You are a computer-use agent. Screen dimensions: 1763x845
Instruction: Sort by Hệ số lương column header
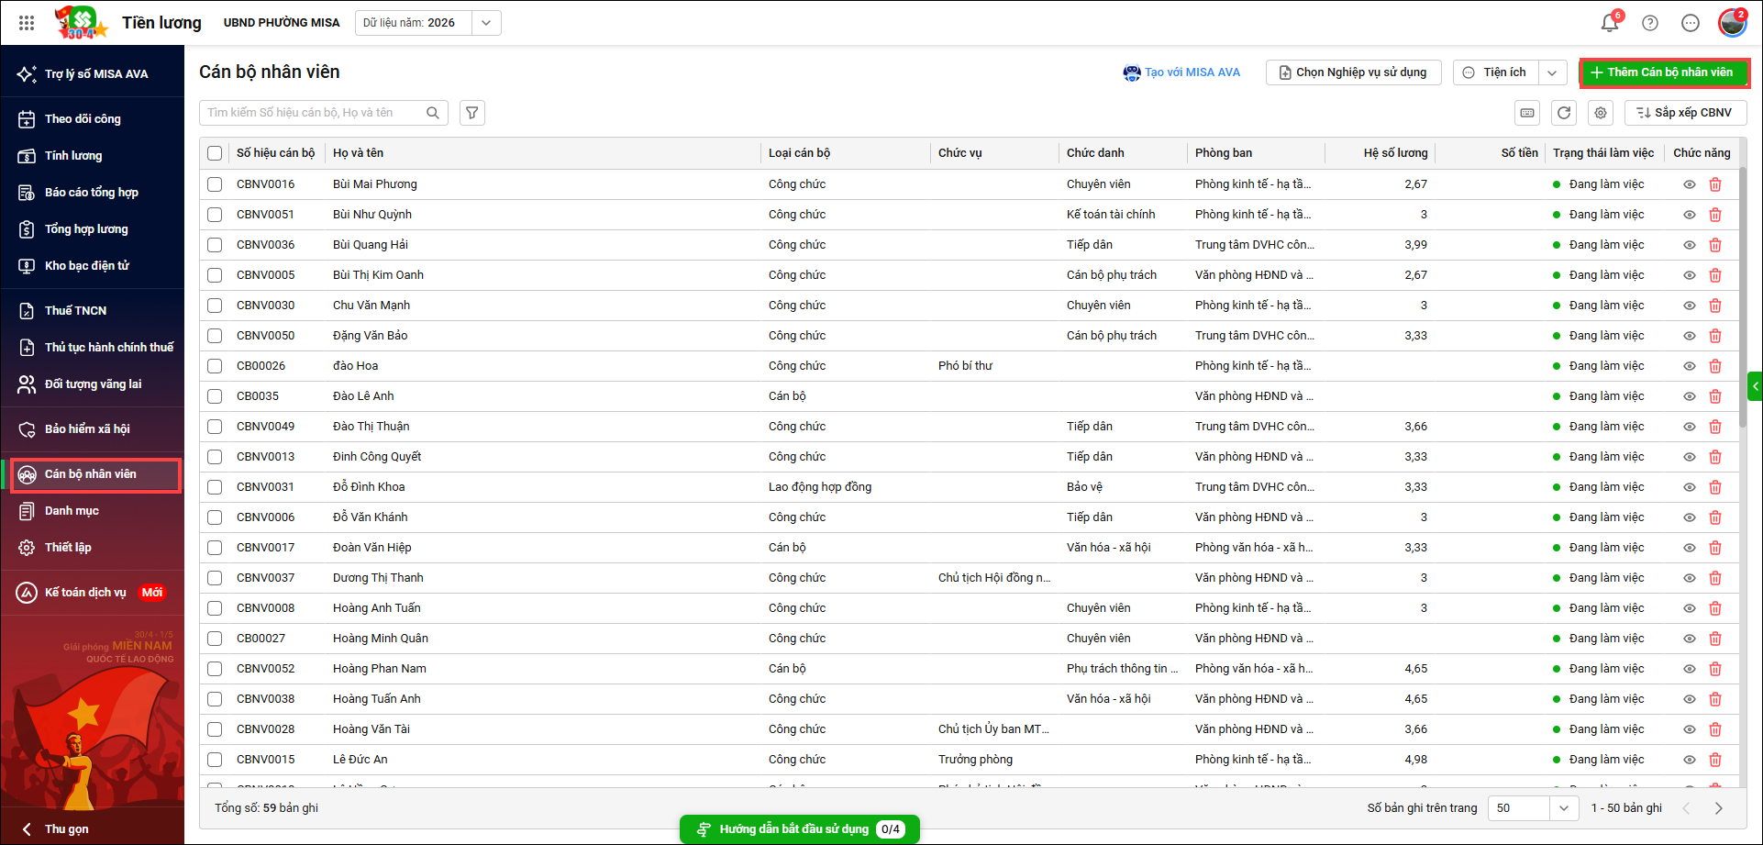1395,153
